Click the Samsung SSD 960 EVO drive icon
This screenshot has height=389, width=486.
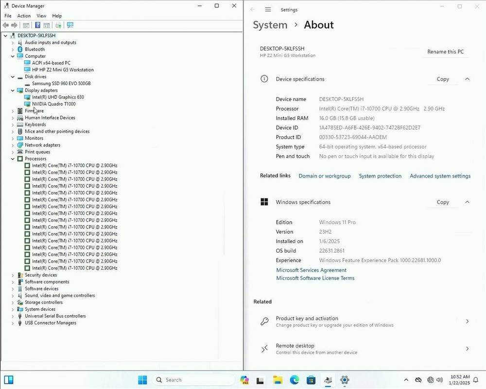click(27, 84)
